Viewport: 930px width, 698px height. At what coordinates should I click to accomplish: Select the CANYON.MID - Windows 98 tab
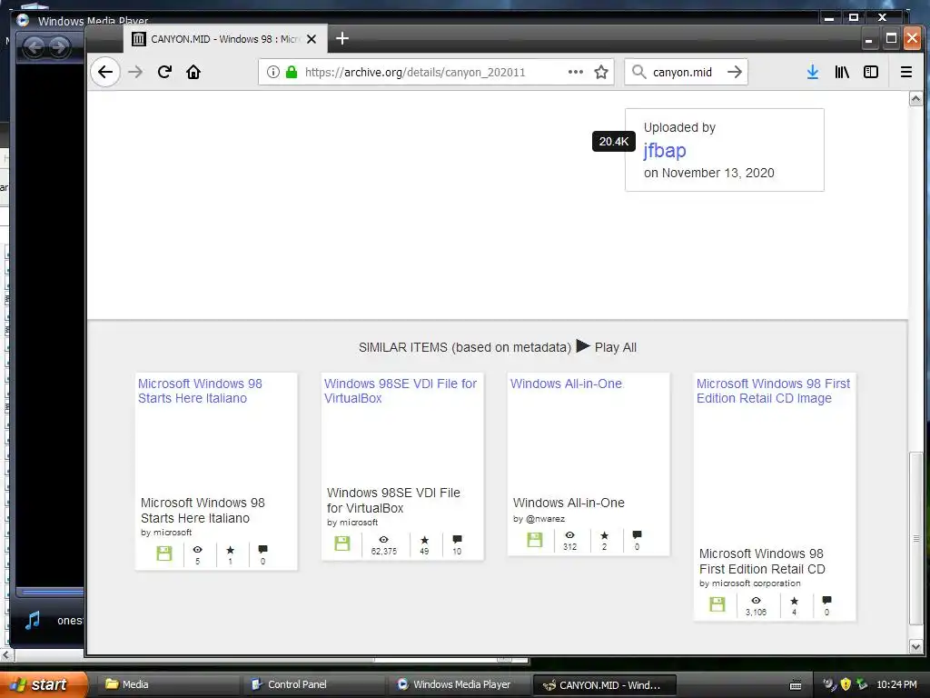click(225, 39)
